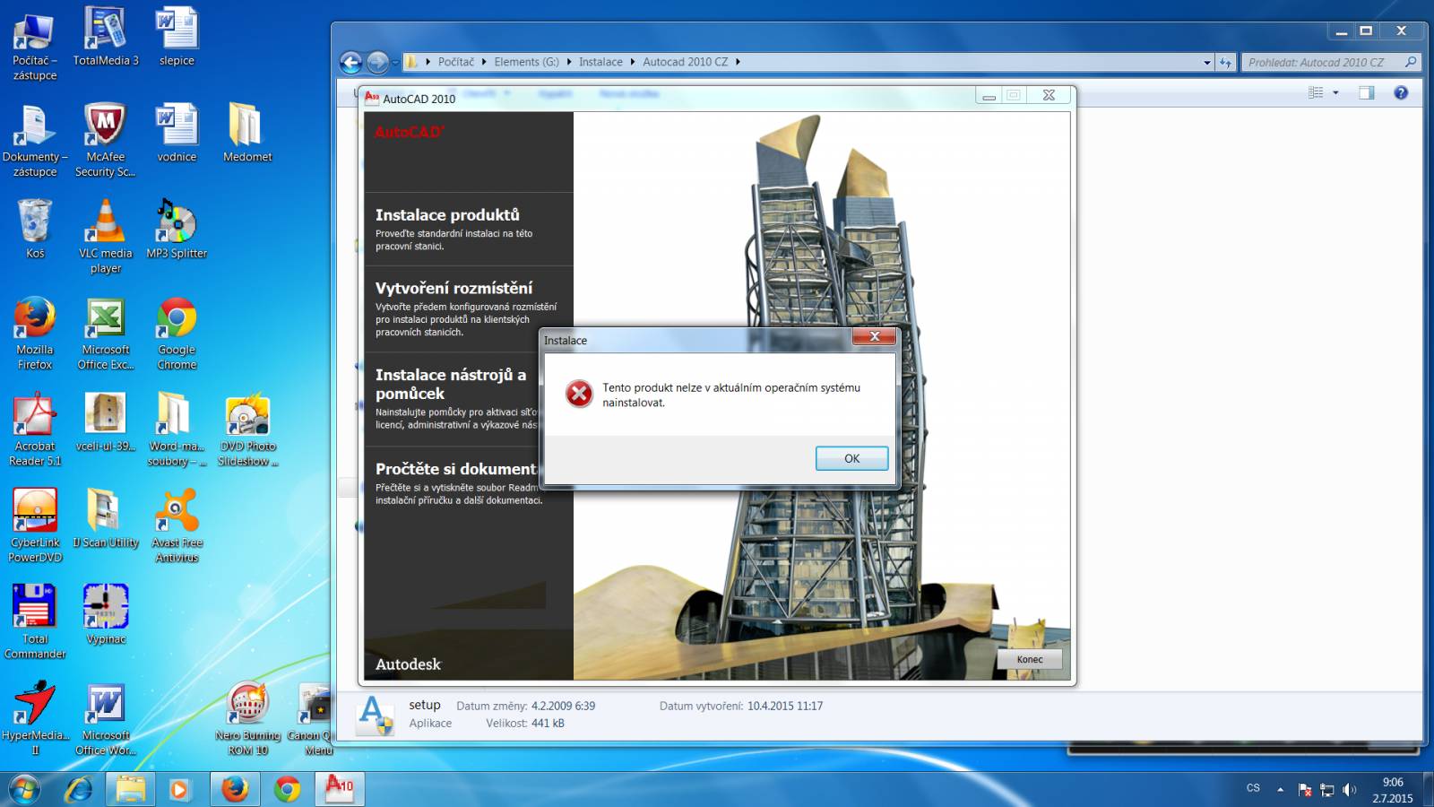Open Medomet folder on desktop
The width and height of the screenshot is (1434, 807).
[x=247, y=133]
